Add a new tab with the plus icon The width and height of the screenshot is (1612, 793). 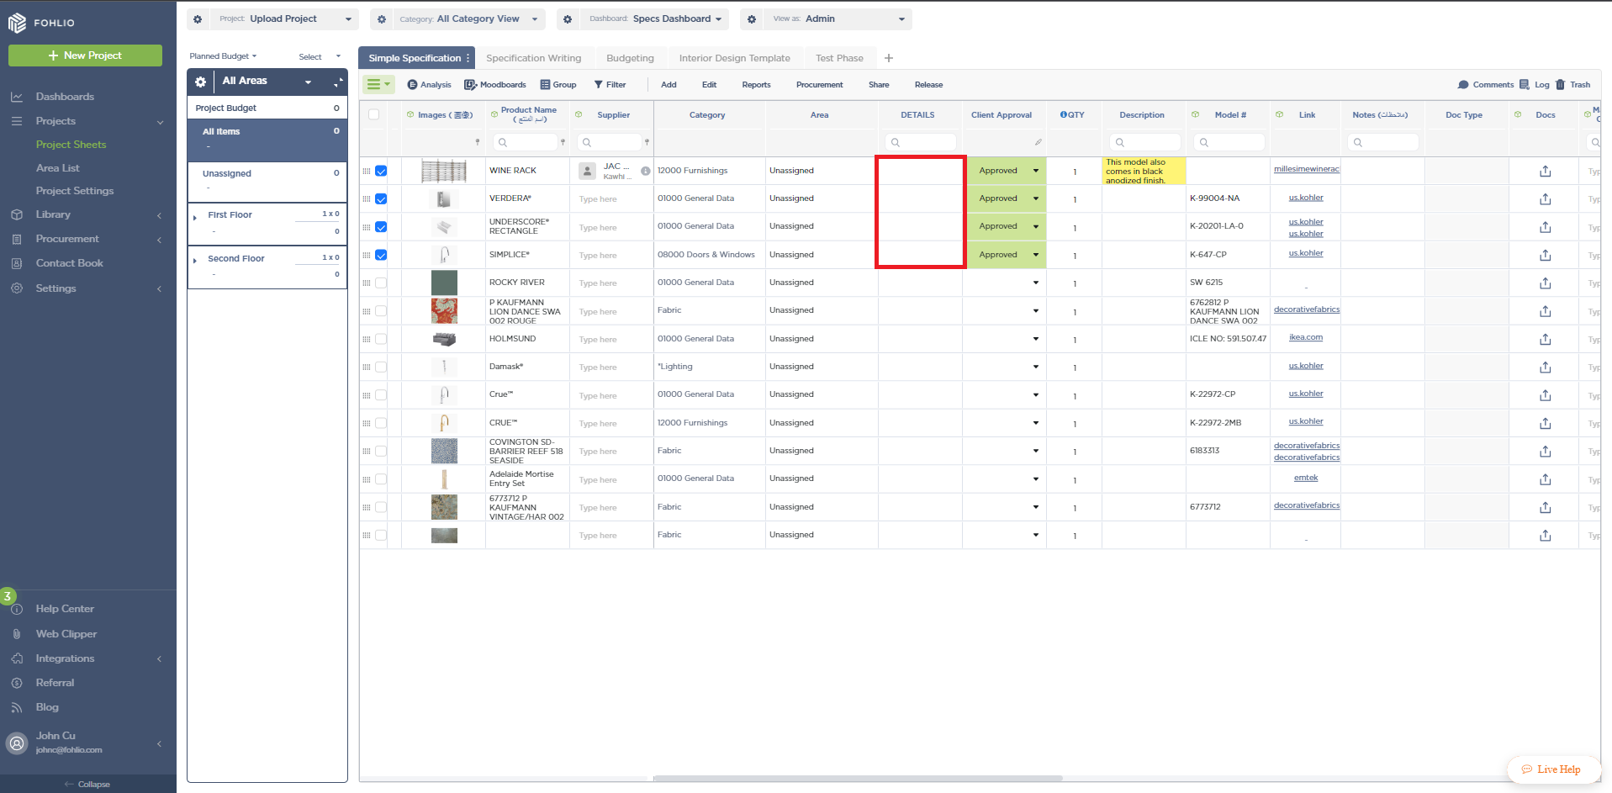(x=889, y=58)
